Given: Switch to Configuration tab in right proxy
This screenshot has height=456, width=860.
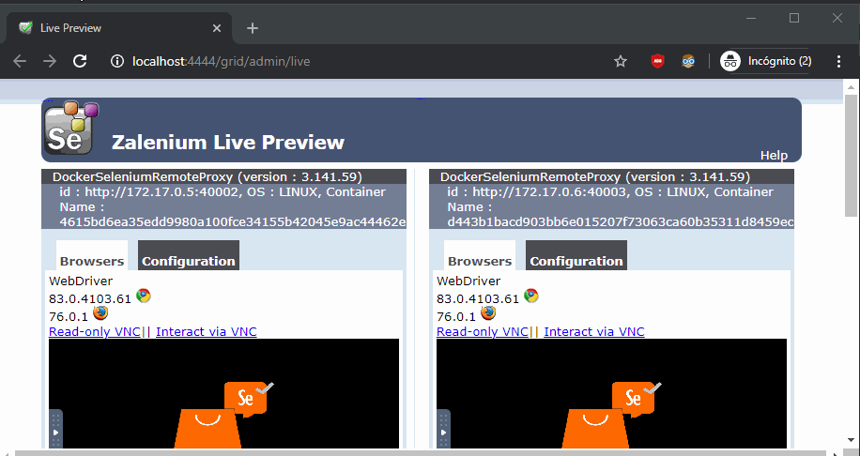Looking at the screenshot, I should point(576,261).
